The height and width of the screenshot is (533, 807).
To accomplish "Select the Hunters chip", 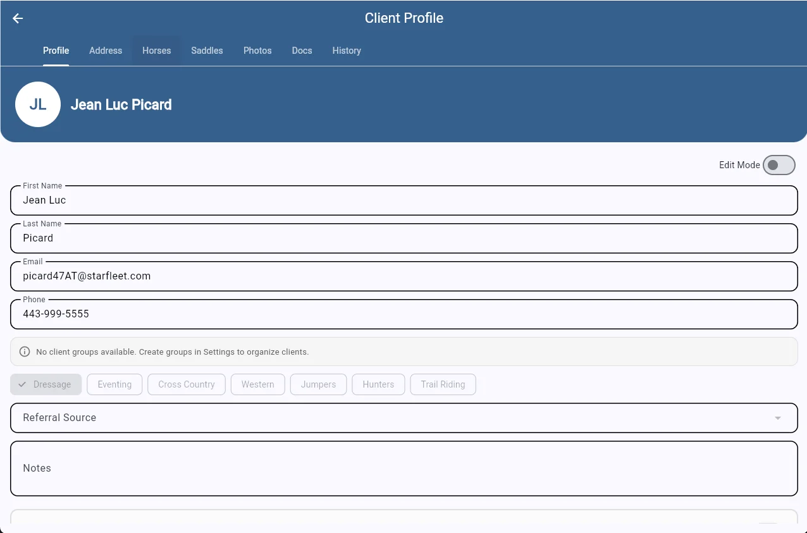I will pos(378,384).
